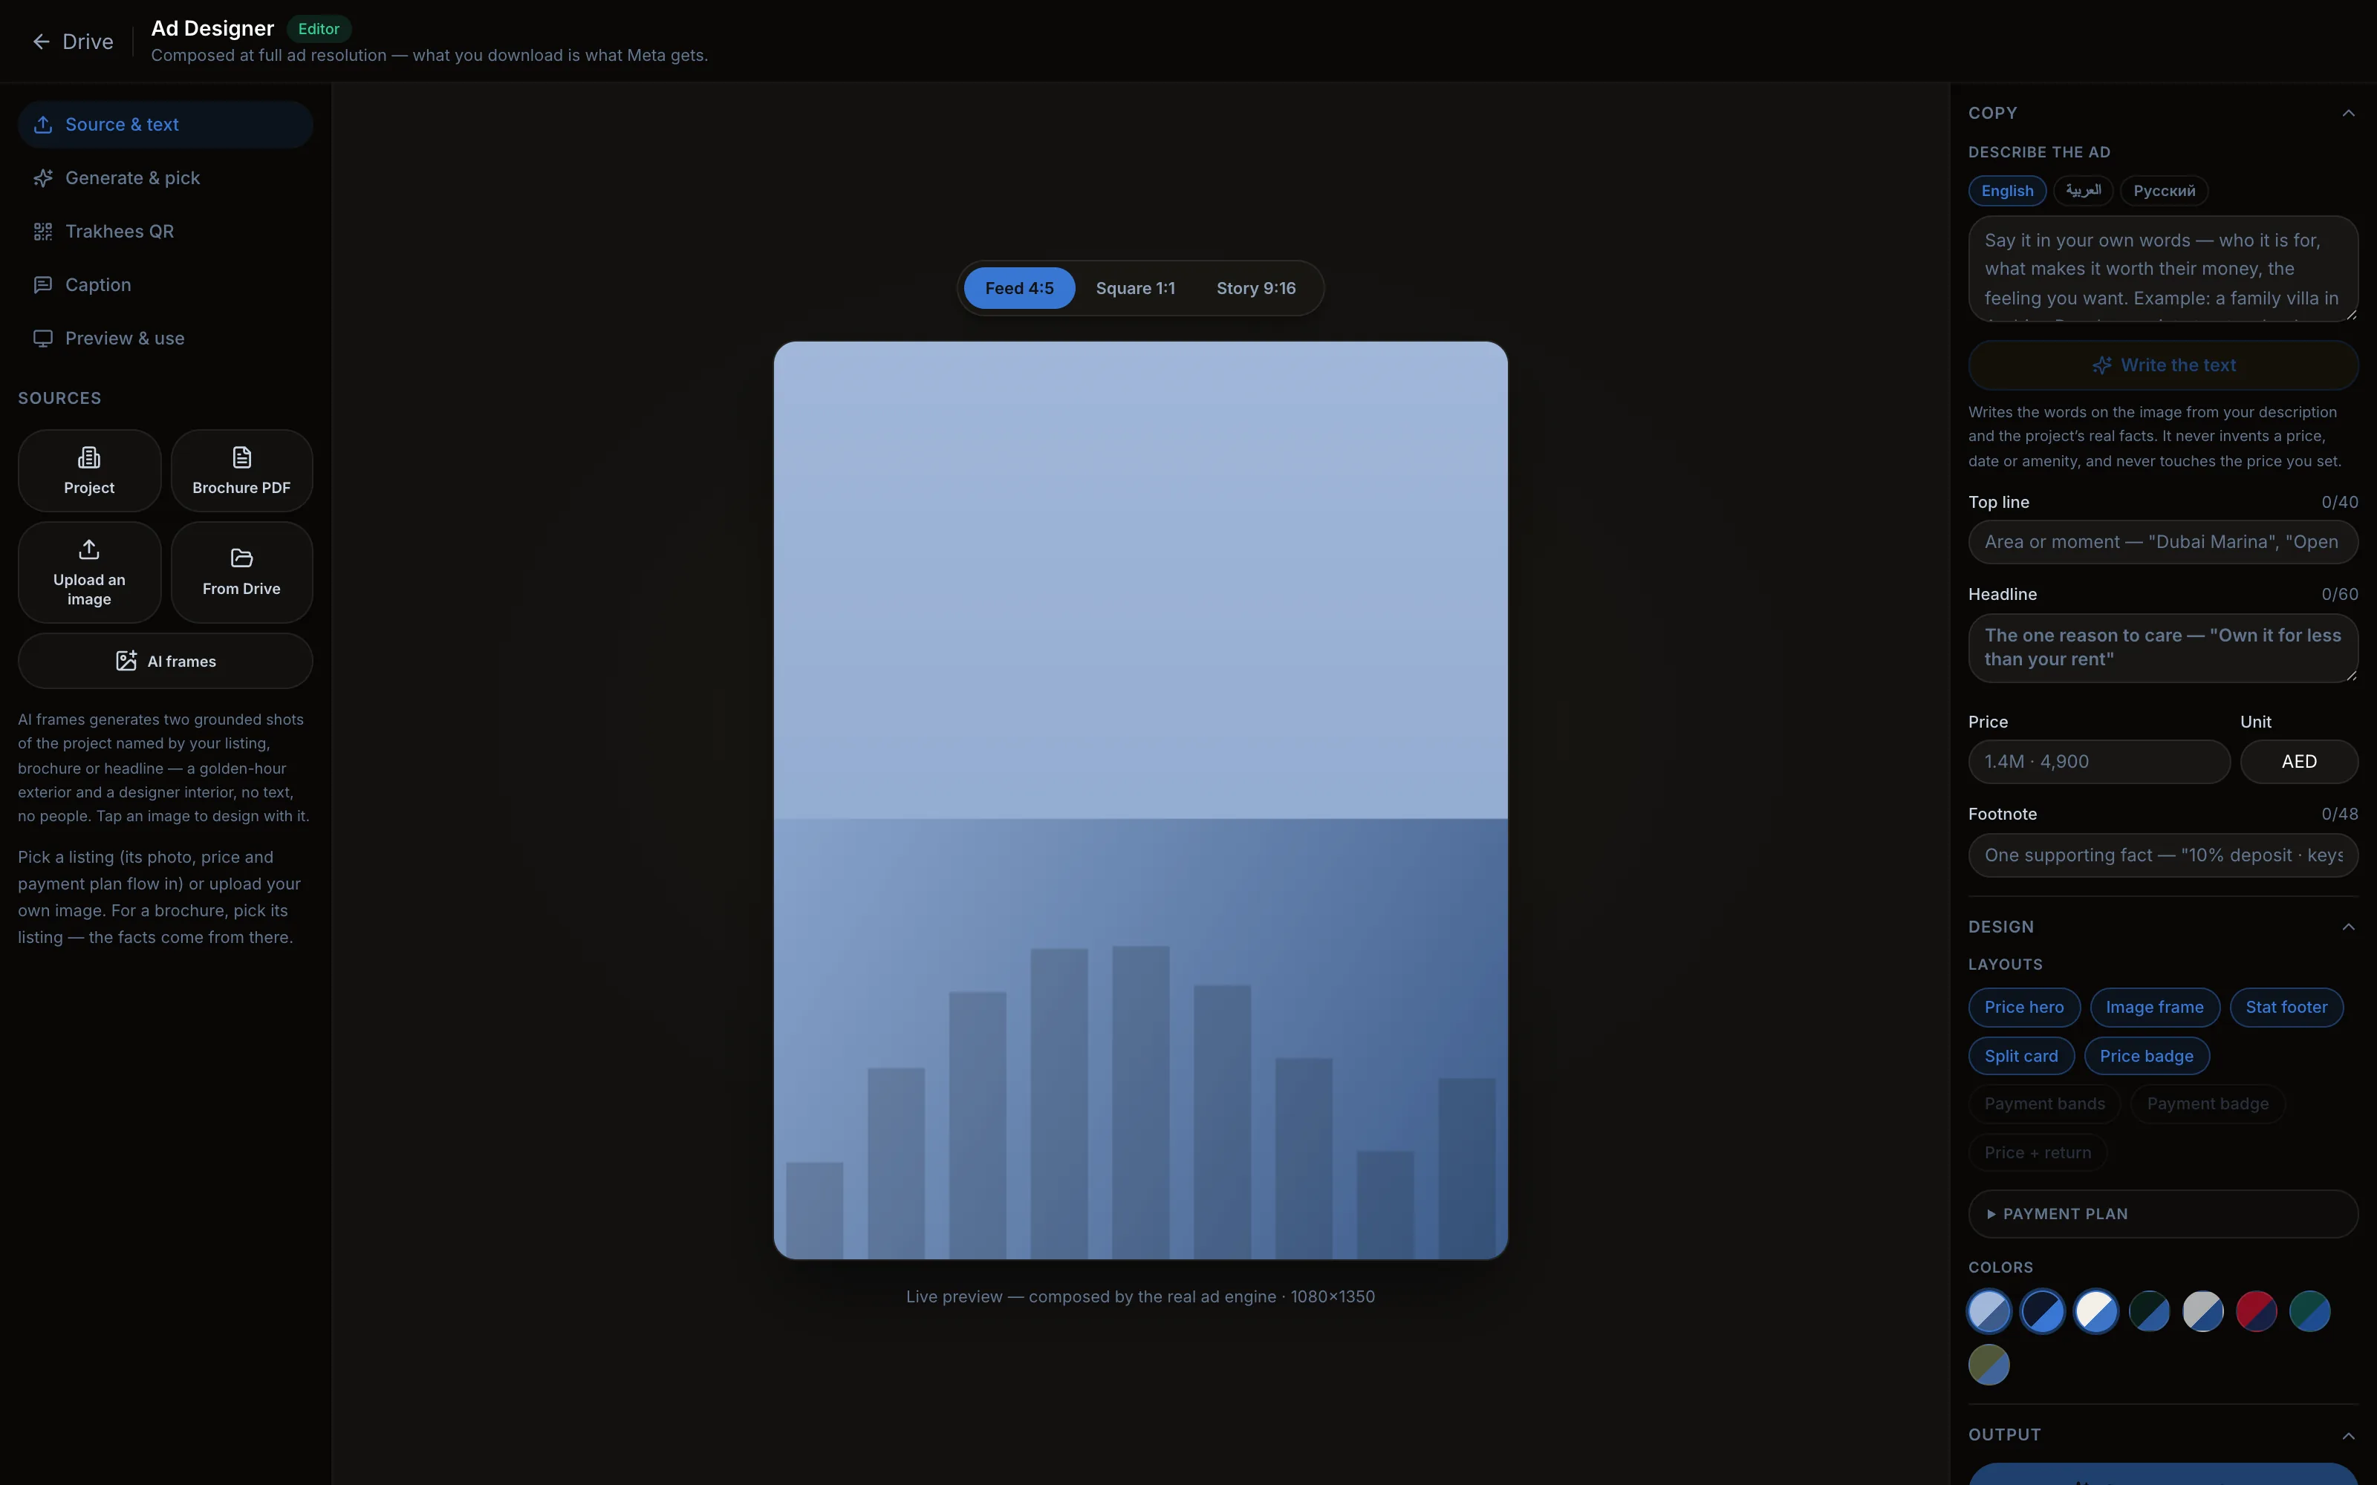Click the back arrow next to Drive
2377x1485 pixels.
42,42
